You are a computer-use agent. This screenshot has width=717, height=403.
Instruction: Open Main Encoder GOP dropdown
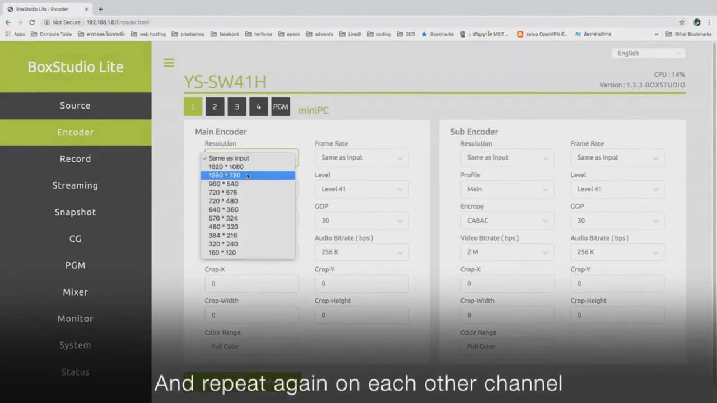coord(361,221)
